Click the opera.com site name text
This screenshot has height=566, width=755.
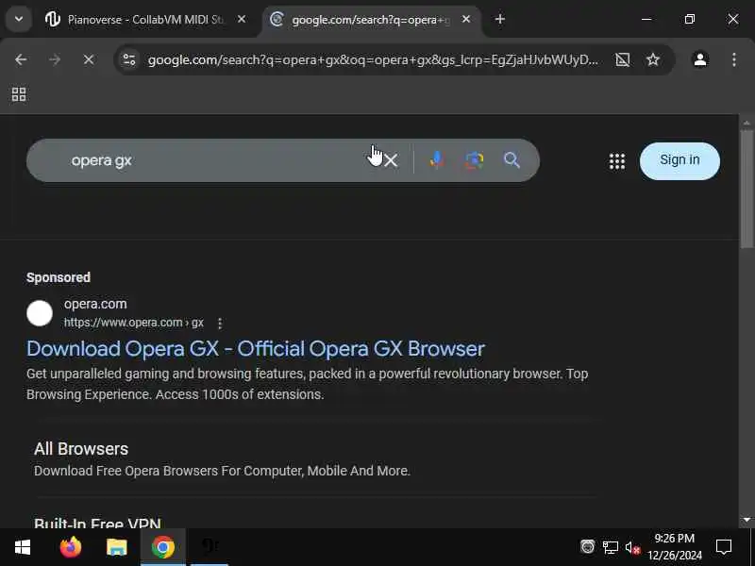tap(95, 304)
